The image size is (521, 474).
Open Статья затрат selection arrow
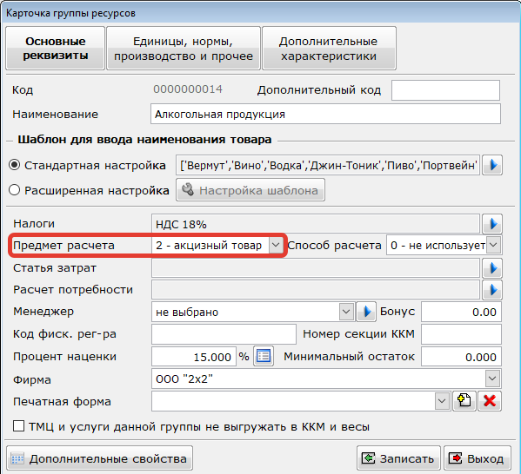(492, 268)
